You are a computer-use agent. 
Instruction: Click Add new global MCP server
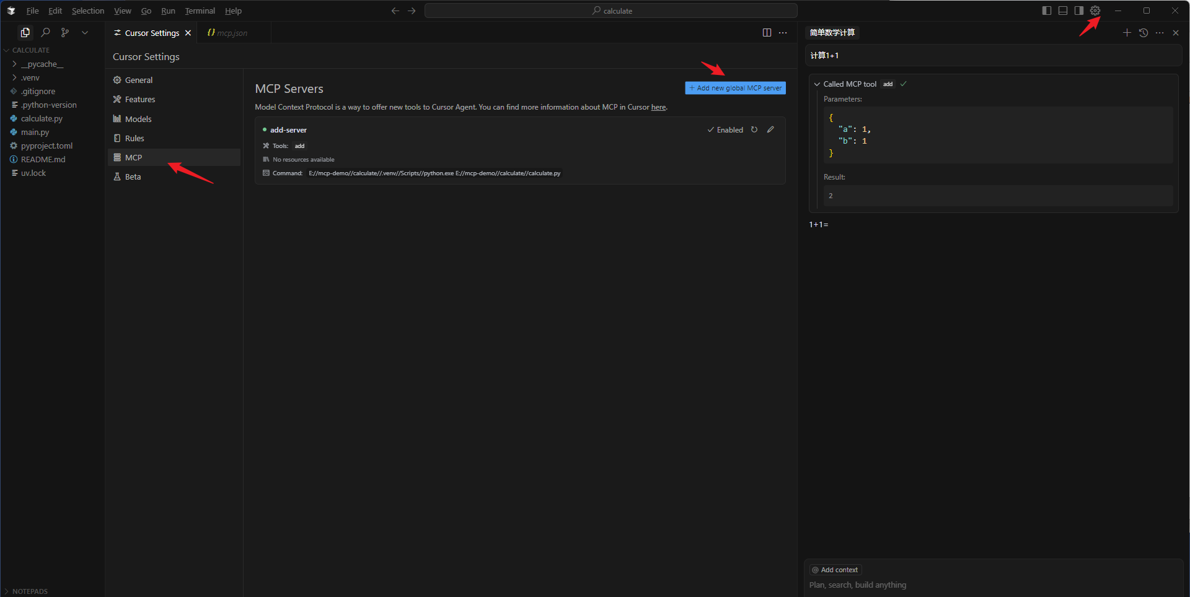[x=735, y=88]
